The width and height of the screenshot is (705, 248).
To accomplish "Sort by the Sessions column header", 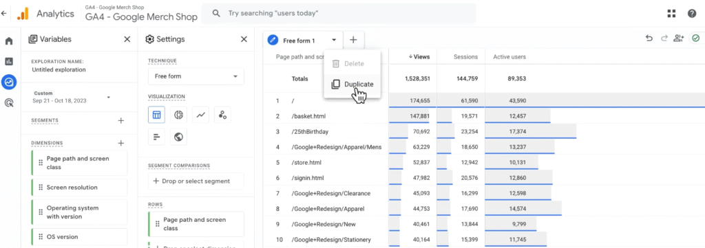I will click(x=466, y=57).
